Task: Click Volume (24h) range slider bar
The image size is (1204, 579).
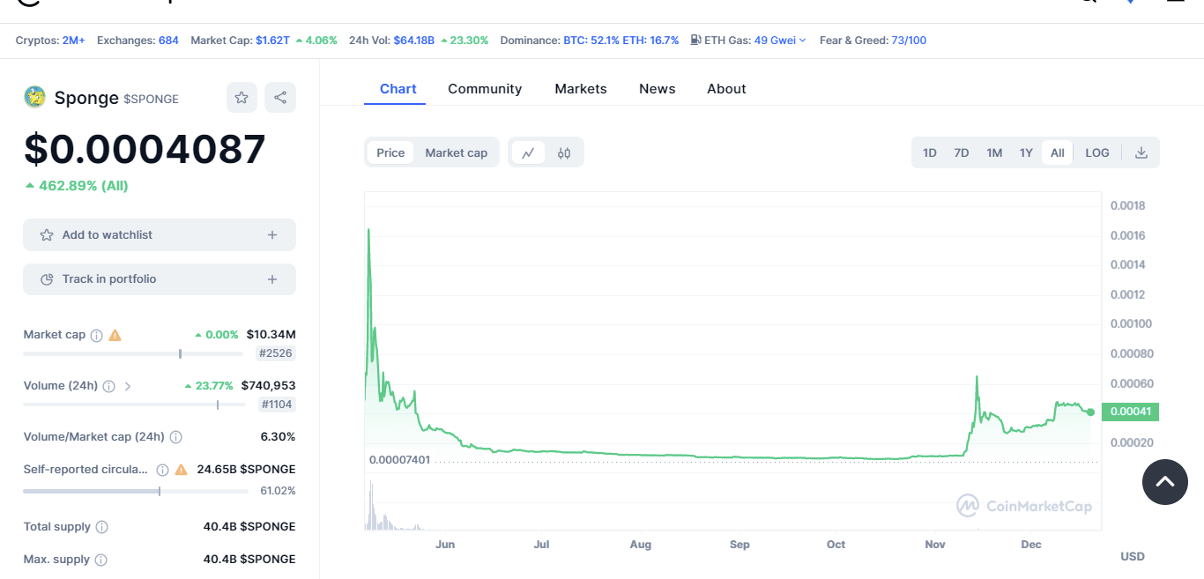Action: [x=133, y=405]
